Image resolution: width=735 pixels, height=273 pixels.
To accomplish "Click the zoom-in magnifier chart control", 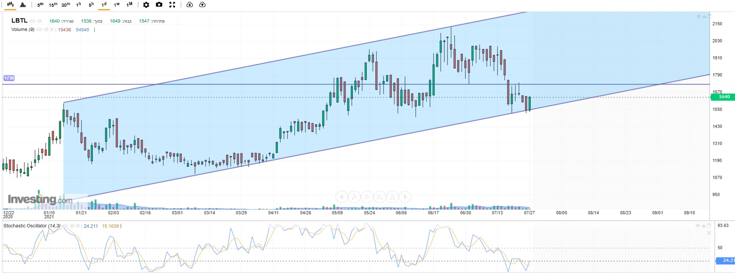I will click(x=354, y=197).
